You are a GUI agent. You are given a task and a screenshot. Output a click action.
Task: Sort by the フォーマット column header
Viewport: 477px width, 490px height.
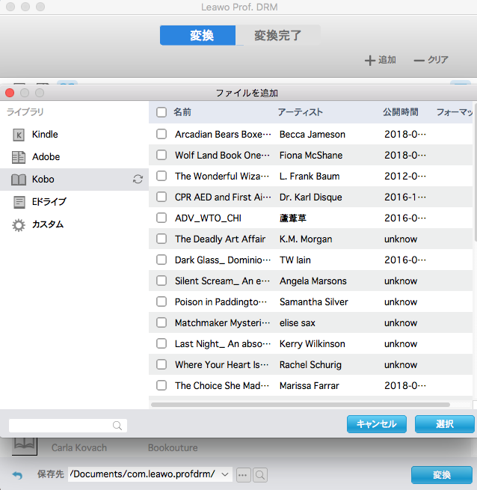click(x=454, y=112)
